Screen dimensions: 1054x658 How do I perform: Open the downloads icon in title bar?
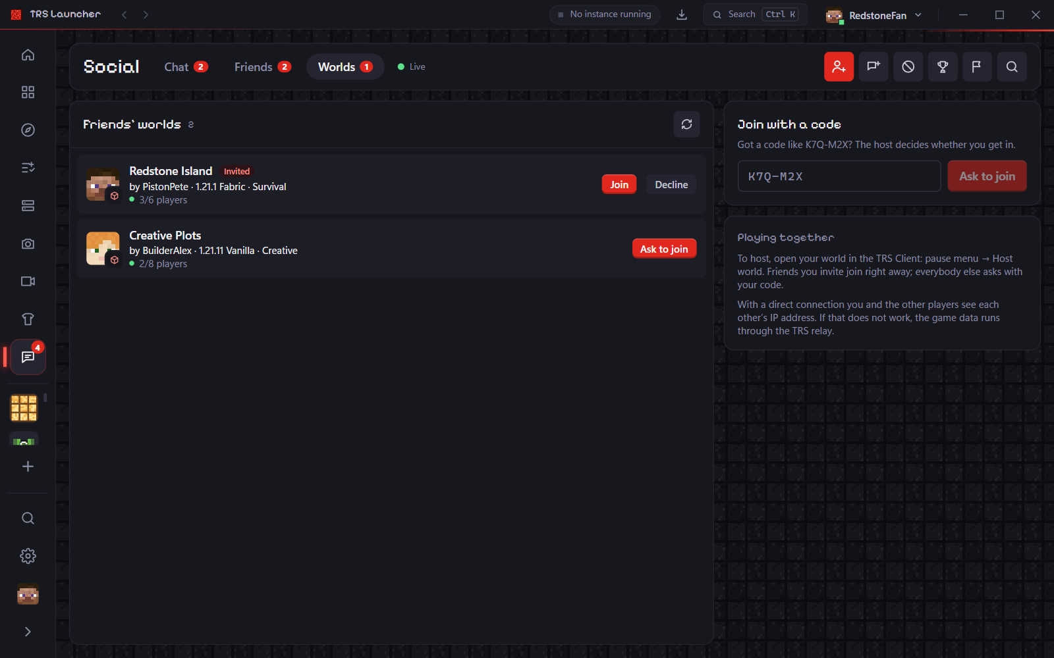coord(682,14)
